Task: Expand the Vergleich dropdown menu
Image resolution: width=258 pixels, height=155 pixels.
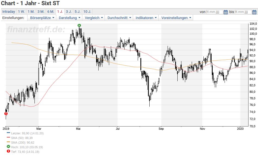Action: pyautogui.click(x=94, y=18)
